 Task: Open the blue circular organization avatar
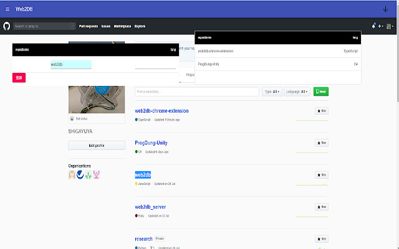(x=80, y=175)
